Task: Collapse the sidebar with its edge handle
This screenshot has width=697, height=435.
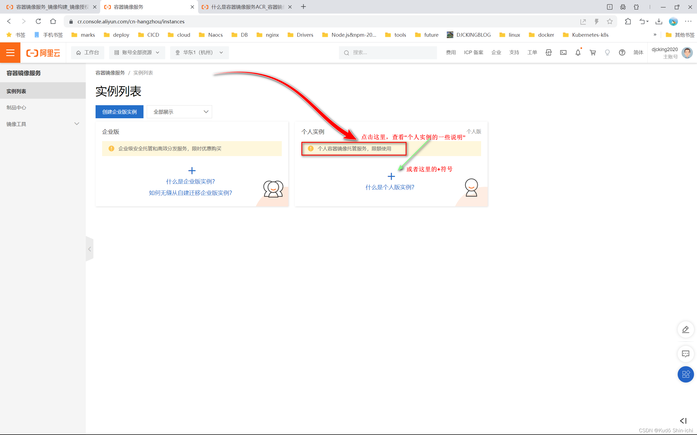Action: [90, 249]
